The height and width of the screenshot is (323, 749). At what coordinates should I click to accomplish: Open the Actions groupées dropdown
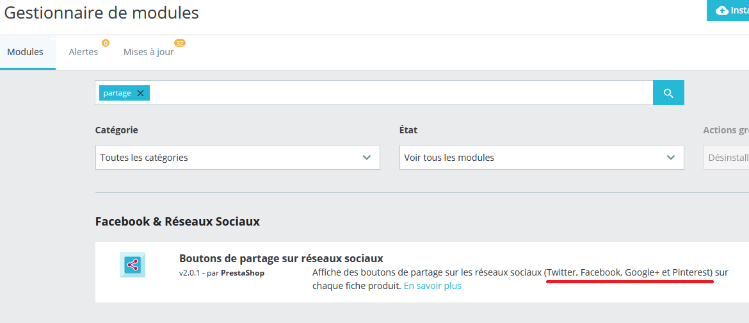pyautogui.click(x=727, y=158)
